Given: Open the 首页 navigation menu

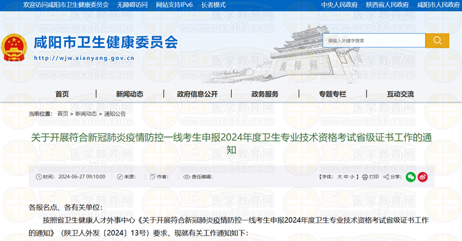Looking at the screenshot, I should 62,94.
